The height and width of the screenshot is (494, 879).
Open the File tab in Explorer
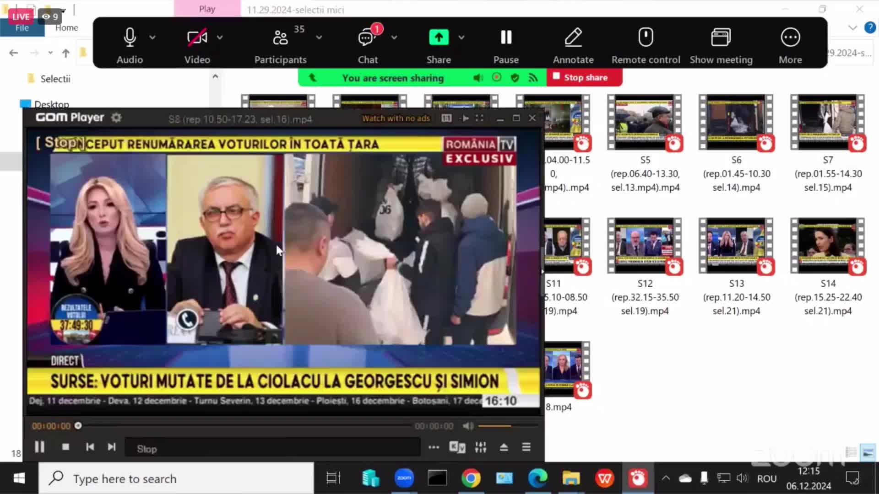click(x=22, y=28)
